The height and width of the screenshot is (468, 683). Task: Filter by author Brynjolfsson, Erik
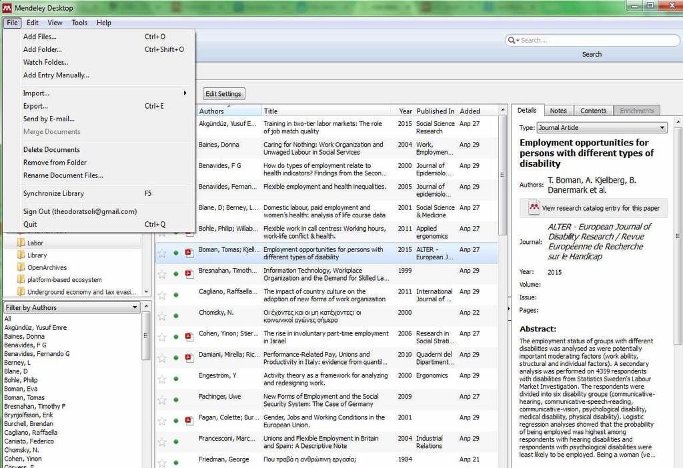pyautogui.click(x=29, y=415)
